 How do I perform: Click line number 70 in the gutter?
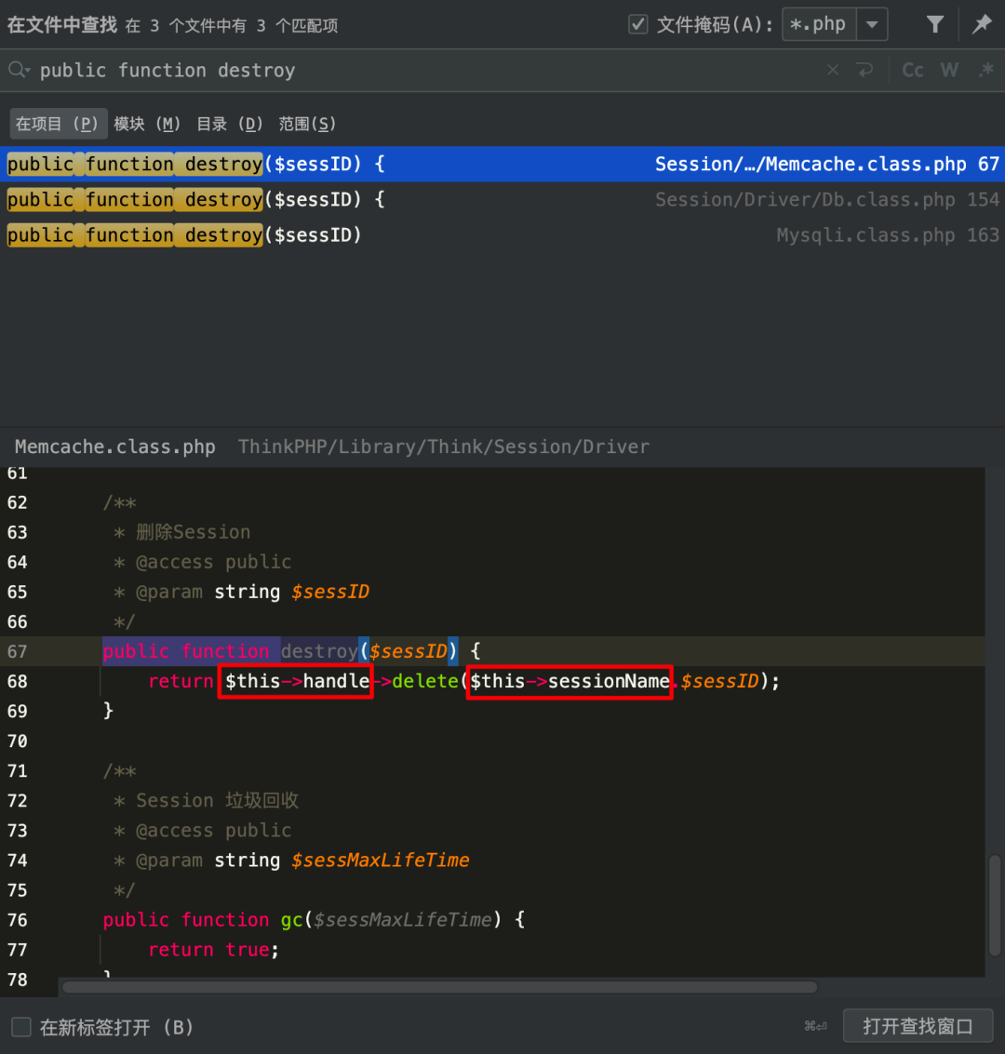coord(18,740)
